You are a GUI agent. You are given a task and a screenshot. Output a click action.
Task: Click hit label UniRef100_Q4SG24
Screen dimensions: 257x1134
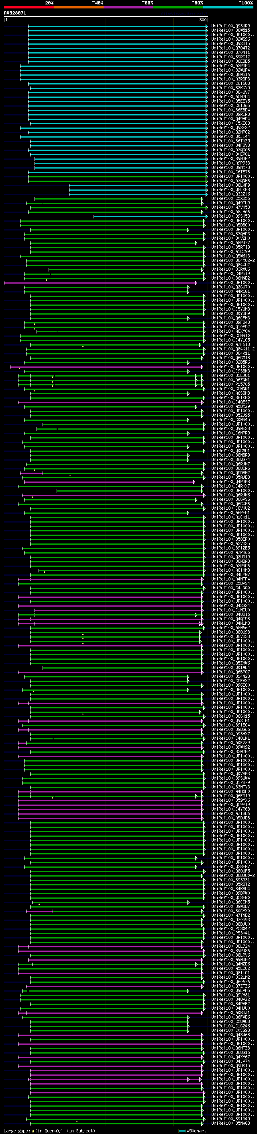230,606
